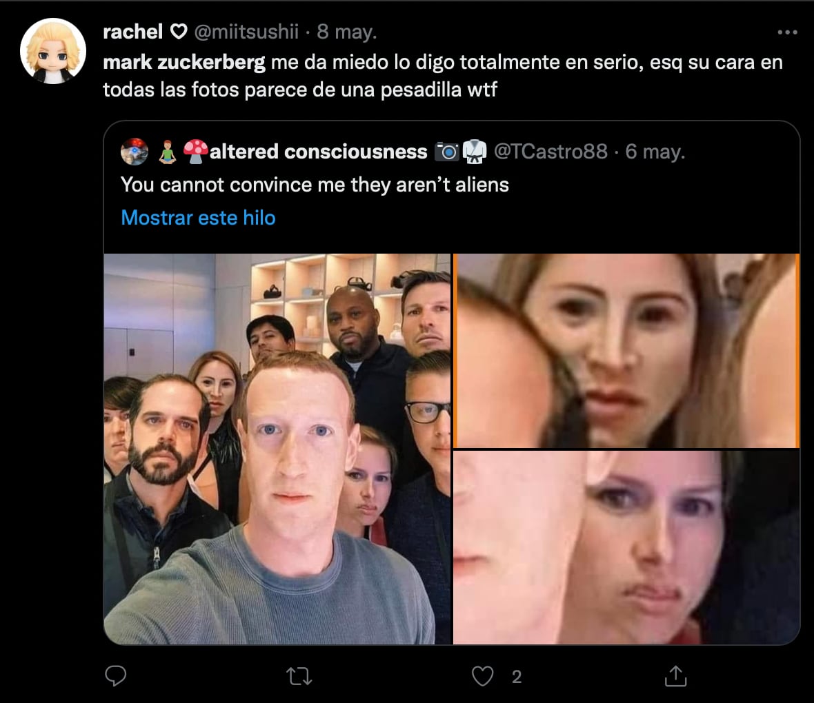Click the 8 may. timestamp

point(347,32)
